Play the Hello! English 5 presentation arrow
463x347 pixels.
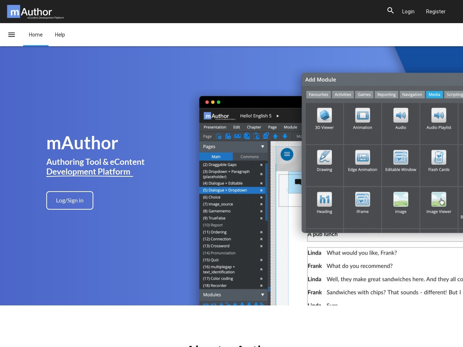click(x=277, y=116)
